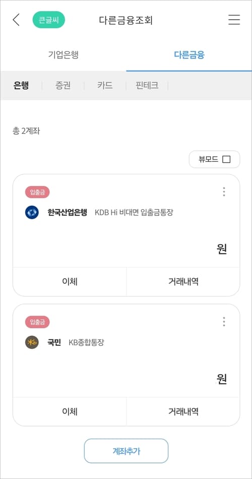Open three-dot options for 국민 account
Viewport: 252px width, 479px height.
click(x=224, y=322)
